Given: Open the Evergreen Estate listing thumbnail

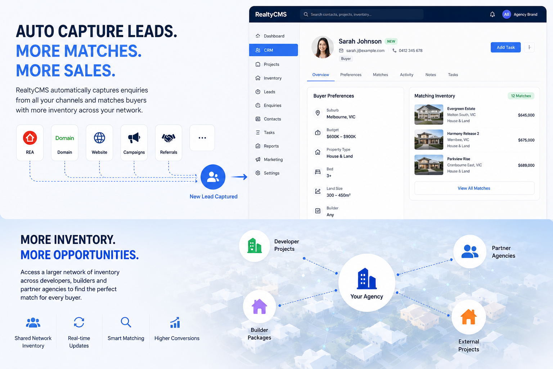Looking at the screenshot, I should [429, 115].
